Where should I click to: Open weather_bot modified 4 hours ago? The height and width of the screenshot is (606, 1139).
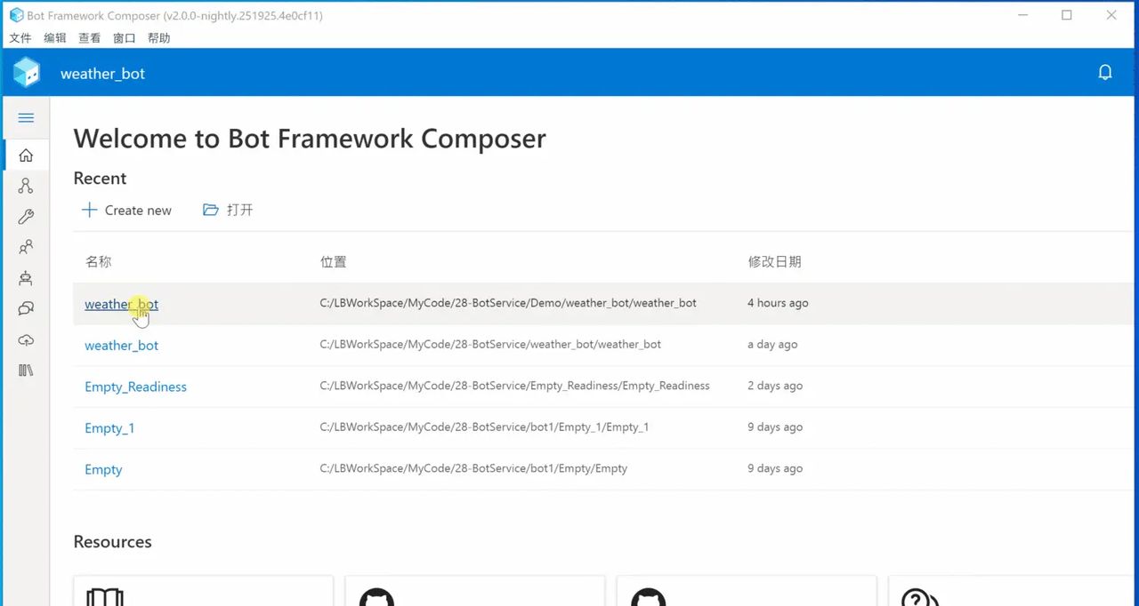(121, 304)
